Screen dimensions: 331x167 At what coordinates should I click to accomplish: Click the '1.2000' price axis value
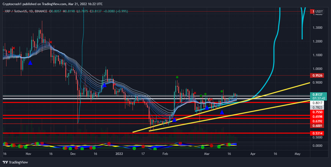tap(317, 41)
